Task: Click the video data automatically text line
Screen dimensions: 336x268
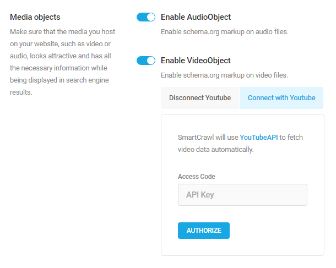Action: 215,150
